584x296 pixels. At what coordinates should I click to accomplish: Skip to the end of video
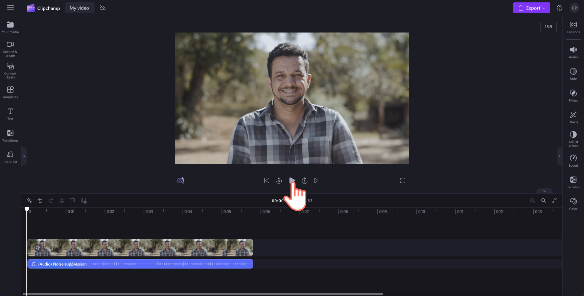(317, 181)
